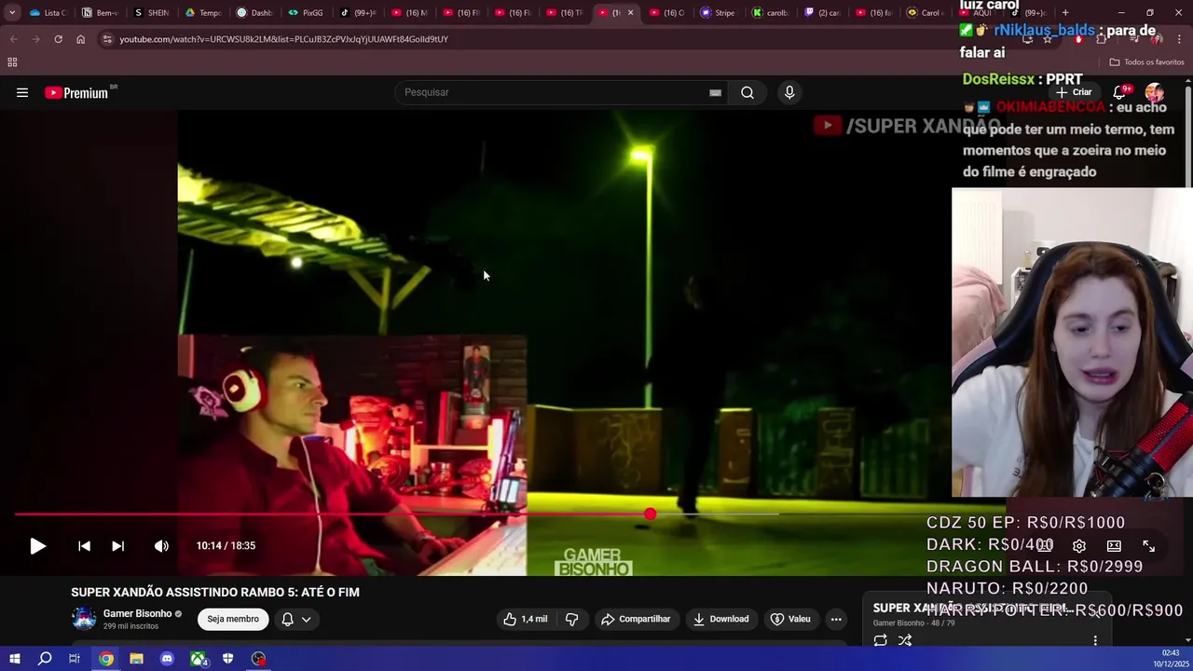
Task: Enter fullscreen mode on the player
Action: tap(1148, 546)
